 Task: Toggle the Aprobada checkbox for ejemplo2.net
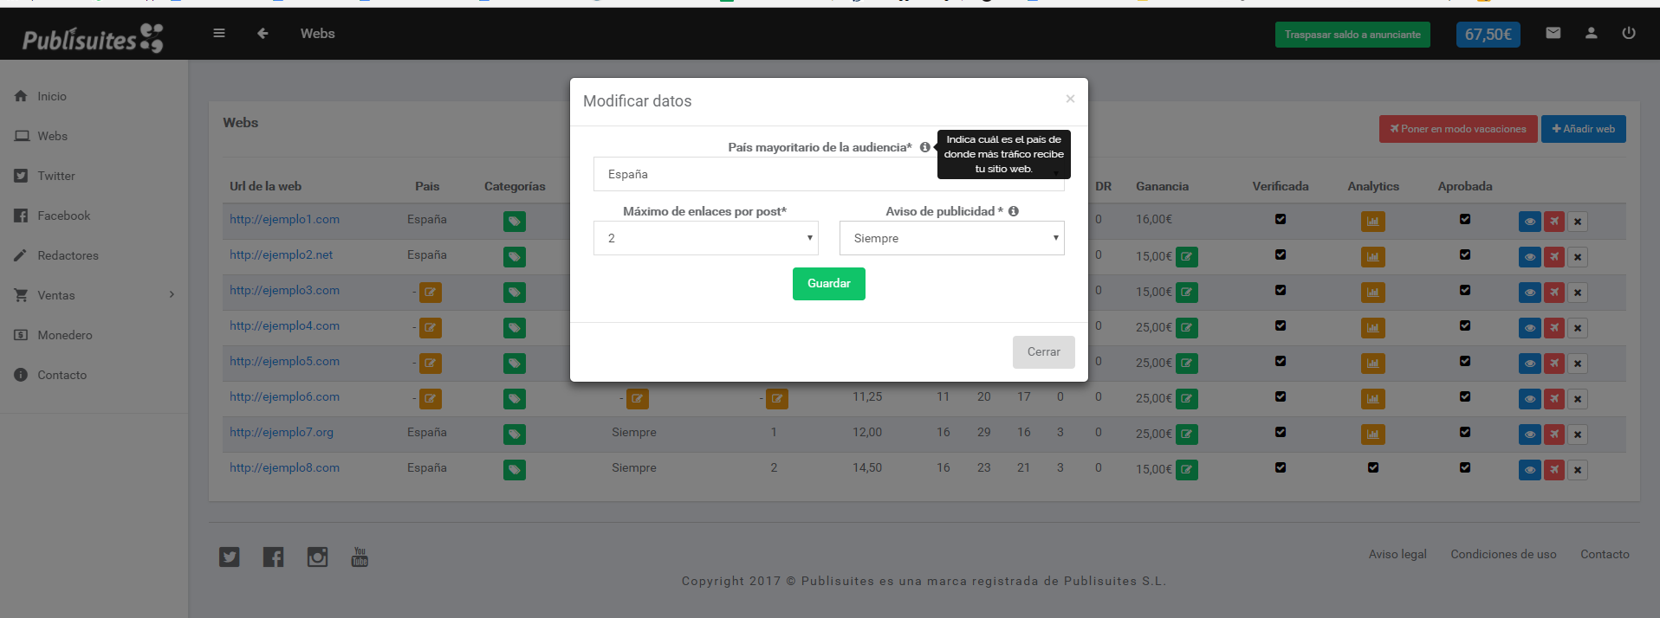point(1465,254)
